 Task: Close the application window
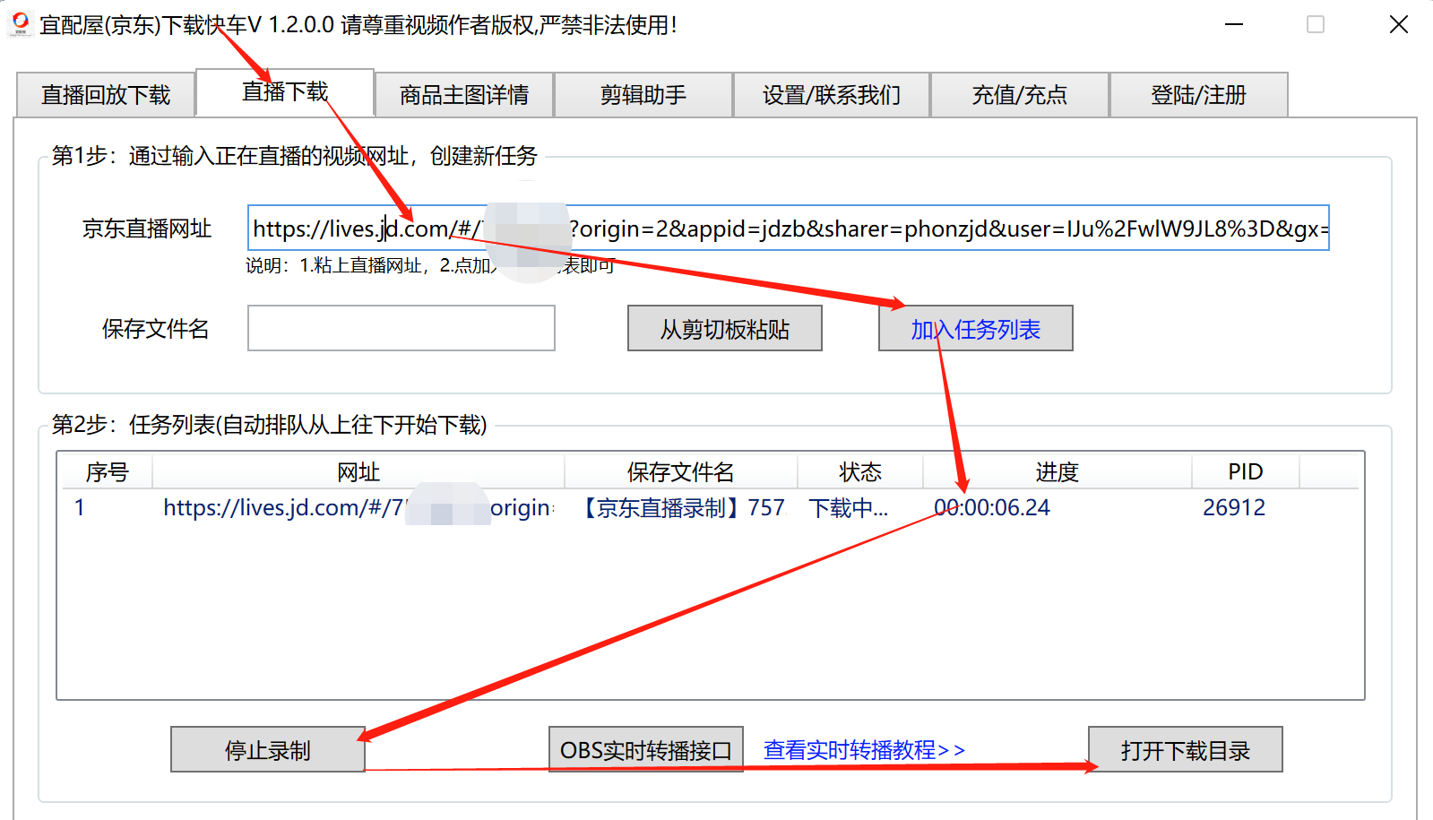click(x=1399, y=24)
